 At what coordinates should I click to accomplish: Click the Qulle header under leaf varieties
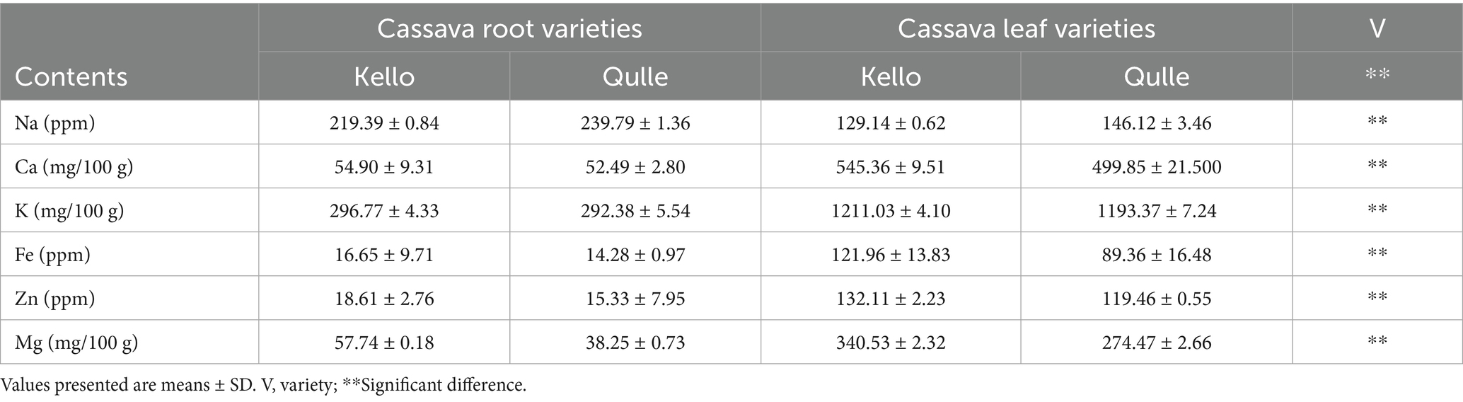(x=1156, y=76)
